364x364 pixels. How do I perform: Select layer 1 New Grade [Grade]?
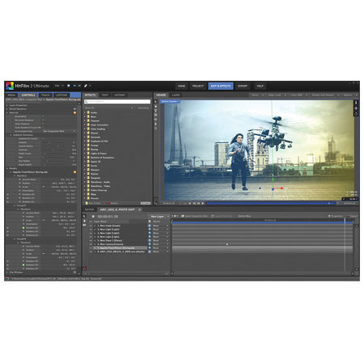[x=109, y=226]
